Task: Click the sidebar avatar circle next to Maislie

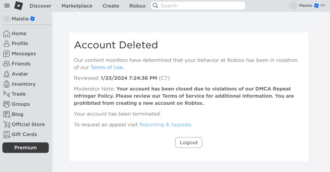Action: point(7,19)
